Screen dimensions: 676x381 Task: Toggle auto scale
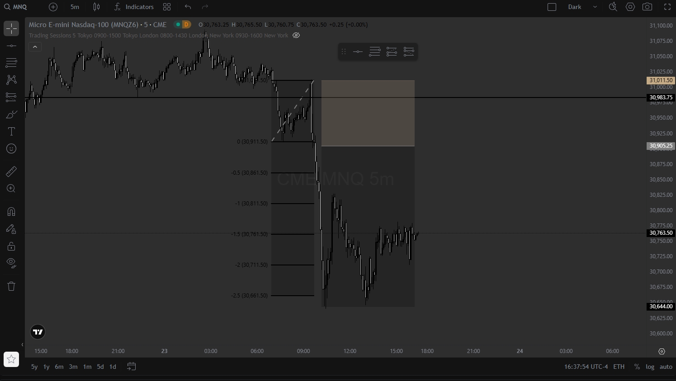(x=666, y=367)
